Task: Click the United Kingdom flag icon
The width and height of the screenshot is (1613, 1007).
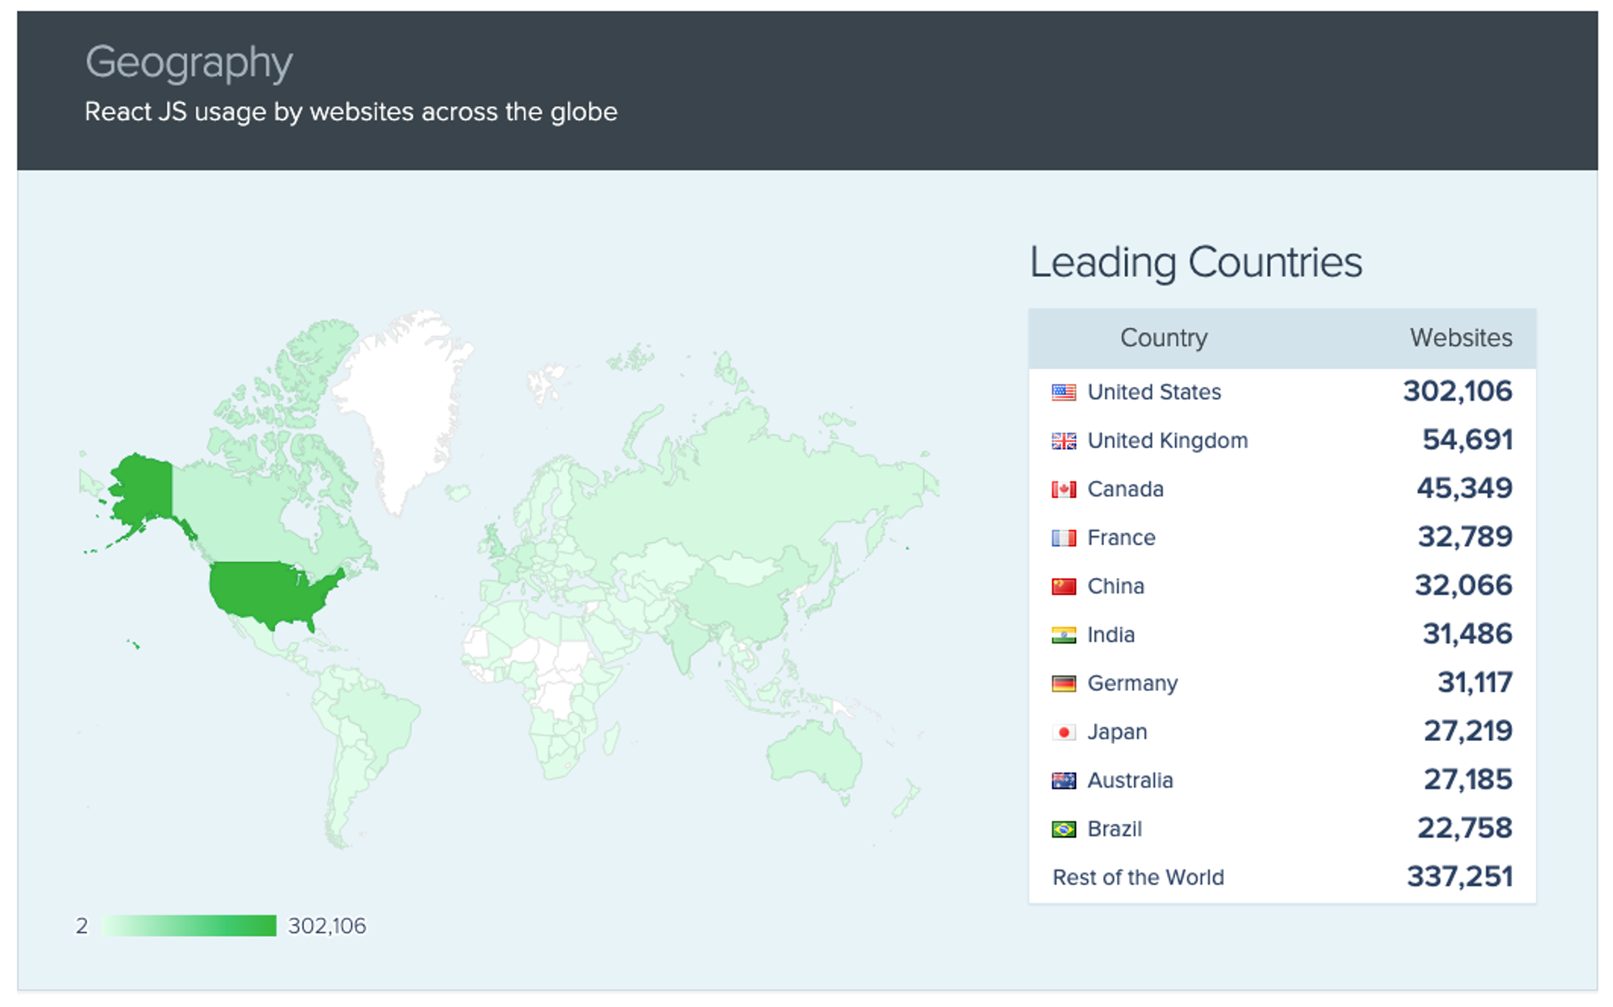Action: point(1063,441)
